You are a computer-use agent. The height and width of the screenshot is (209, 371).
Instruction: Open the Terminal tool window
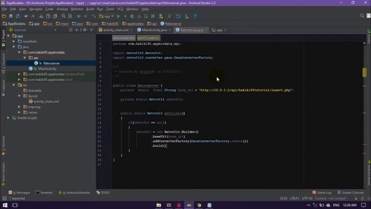pyautogui.click(x=44, y=193)
